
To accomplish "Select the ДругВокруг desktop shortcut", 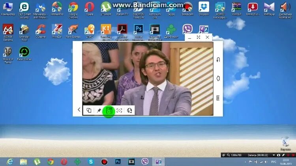I will click(171, 31).
